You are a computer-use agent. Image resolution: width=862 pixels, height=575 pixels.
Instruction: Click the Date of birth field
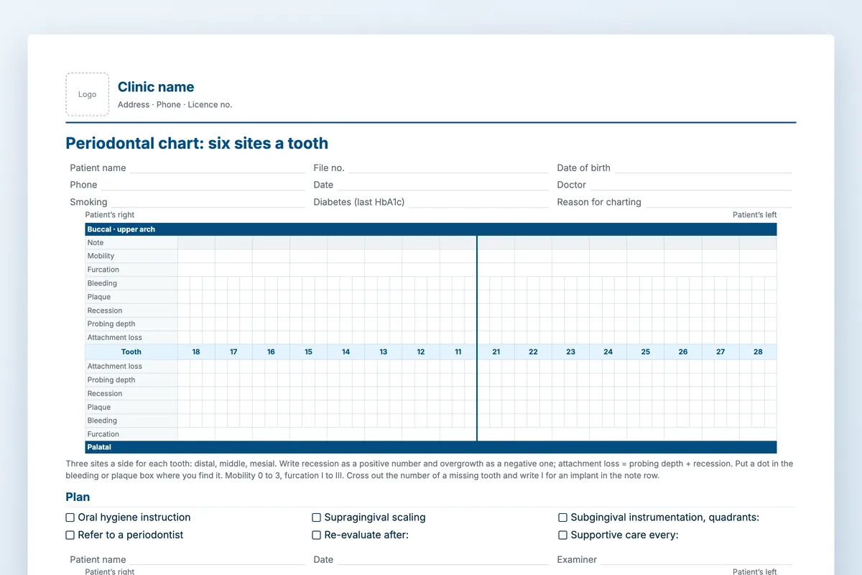click(x=703, y=168)
